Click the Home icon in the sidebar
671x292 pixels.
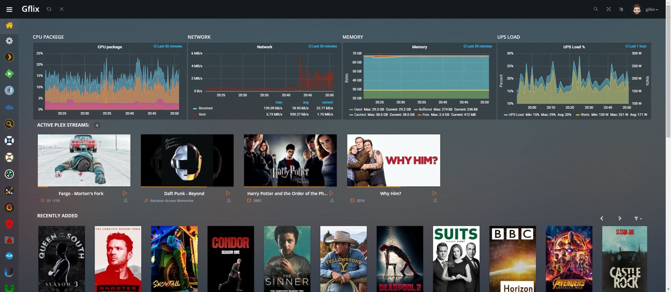pos(9,25)
